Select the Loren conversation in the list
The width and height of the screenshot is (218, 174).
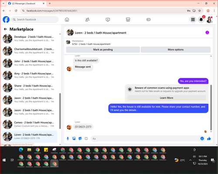click(x=30, y=137)
